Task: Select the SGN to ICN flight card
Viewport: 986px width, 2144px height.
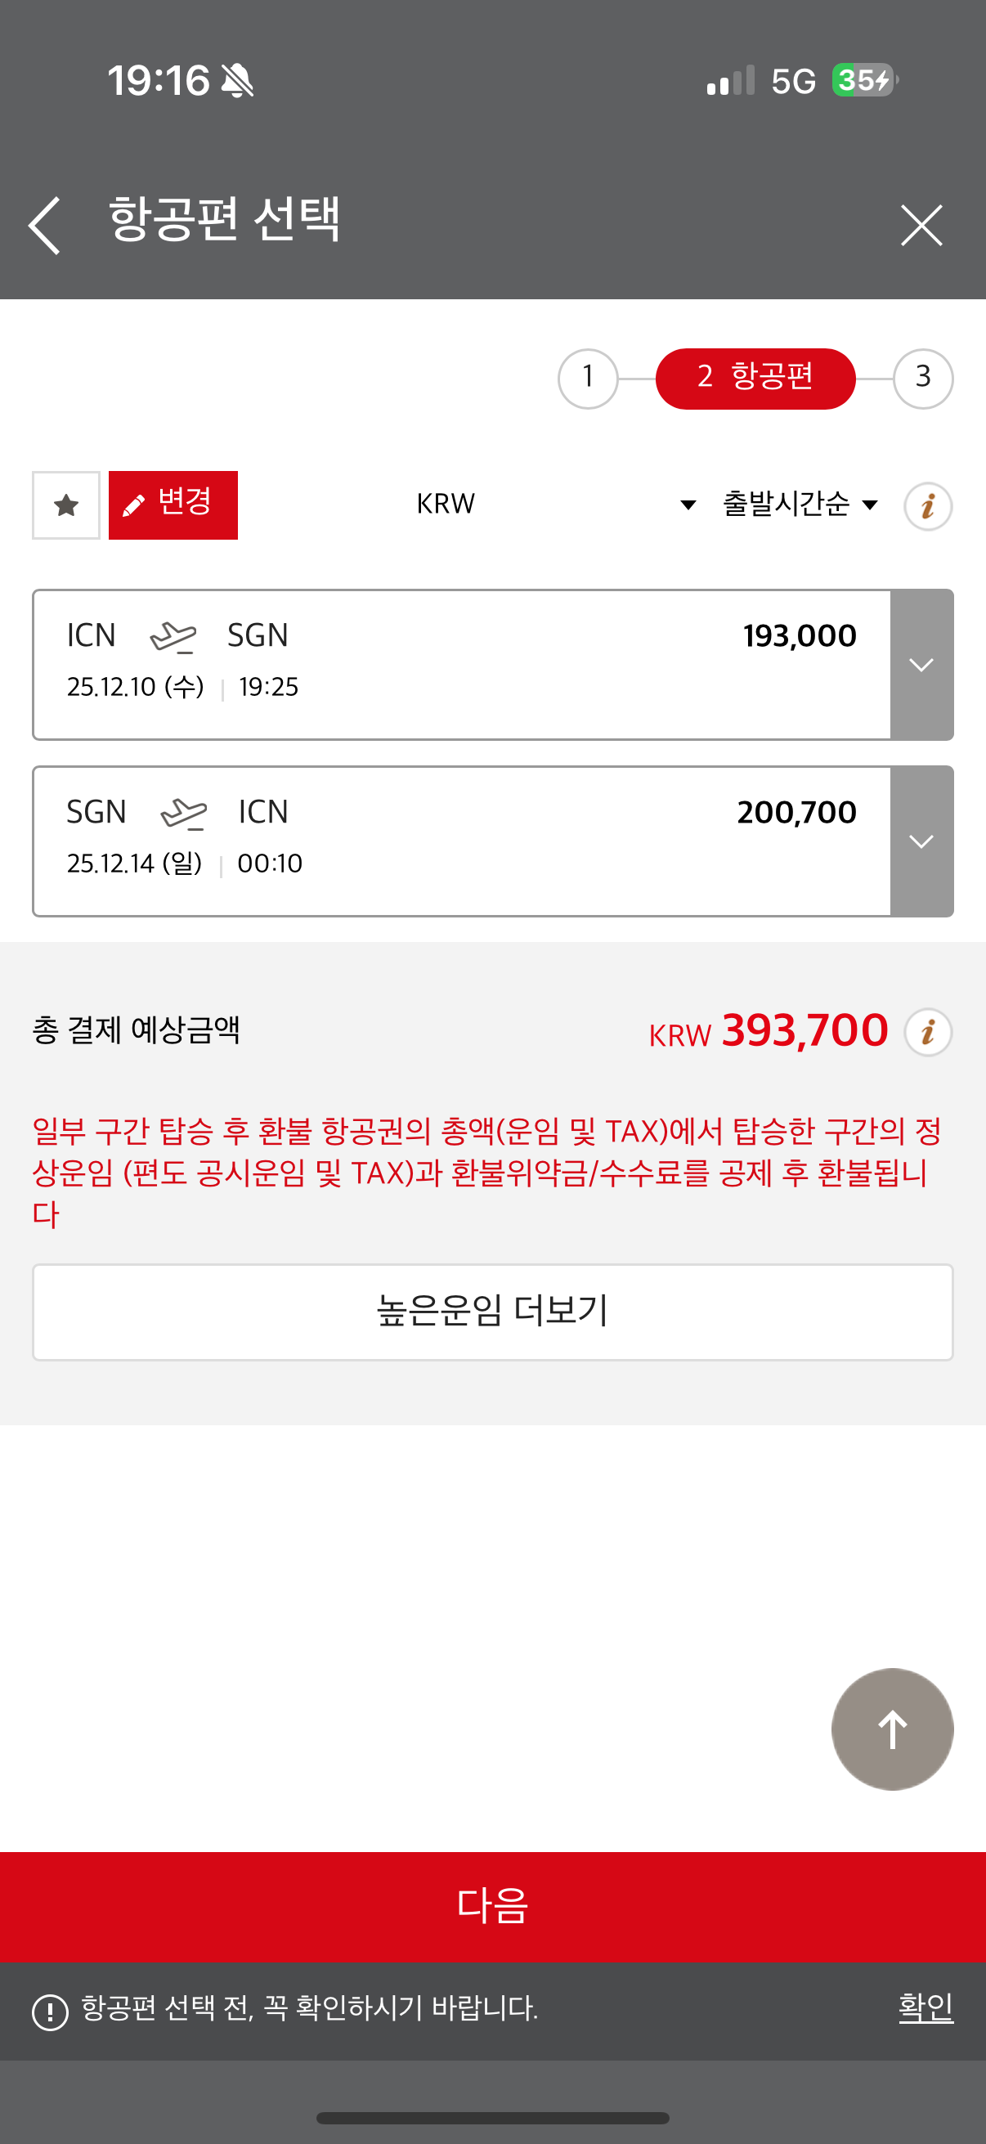Action: 462,841
